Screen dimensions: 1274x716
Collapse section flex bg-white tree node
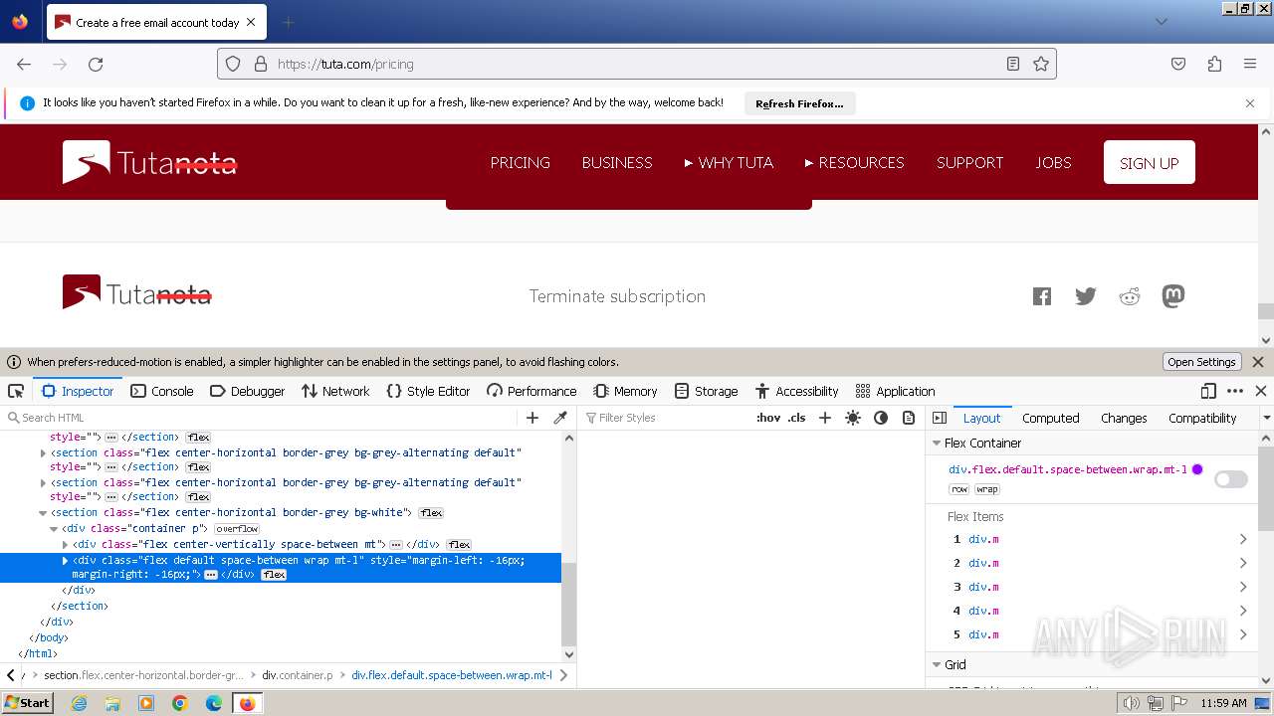[43, 513]
